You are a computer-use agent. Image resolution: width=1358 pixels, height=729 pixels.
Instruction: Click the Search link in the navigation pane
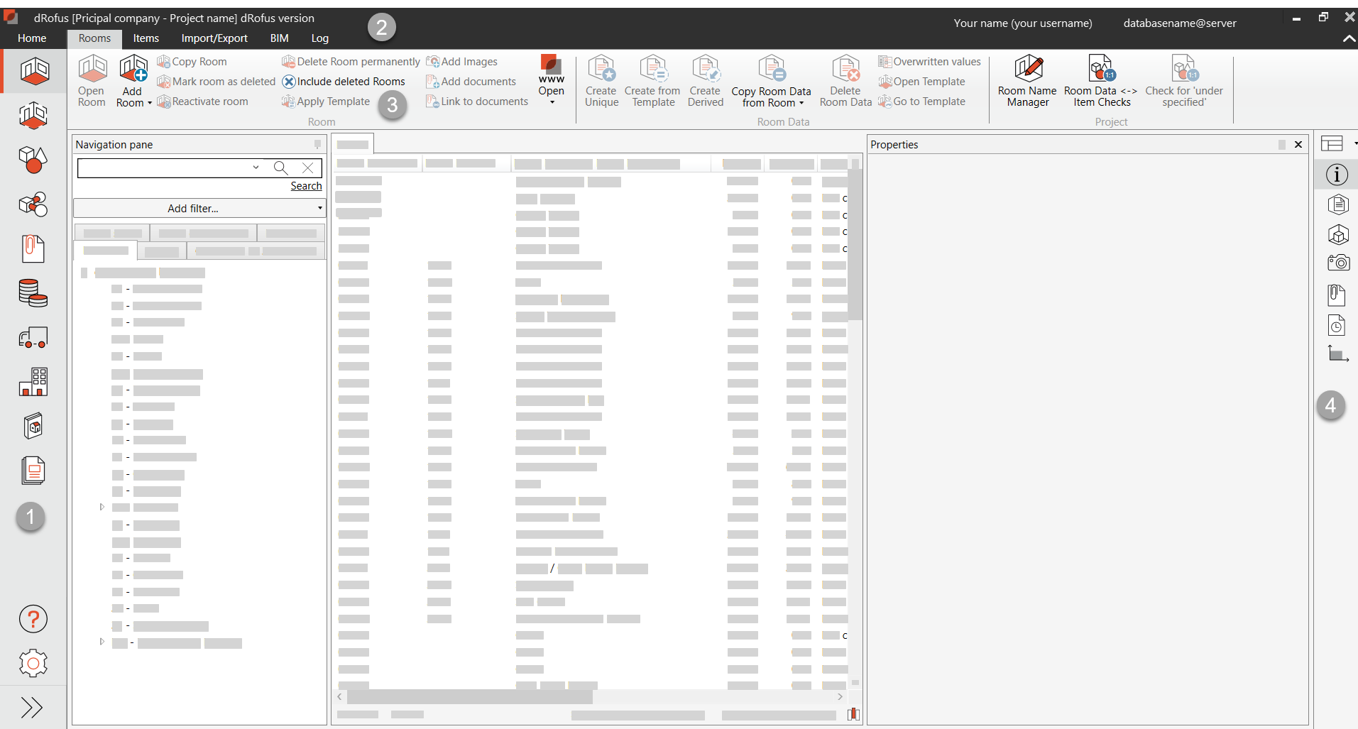coord(306,185)
